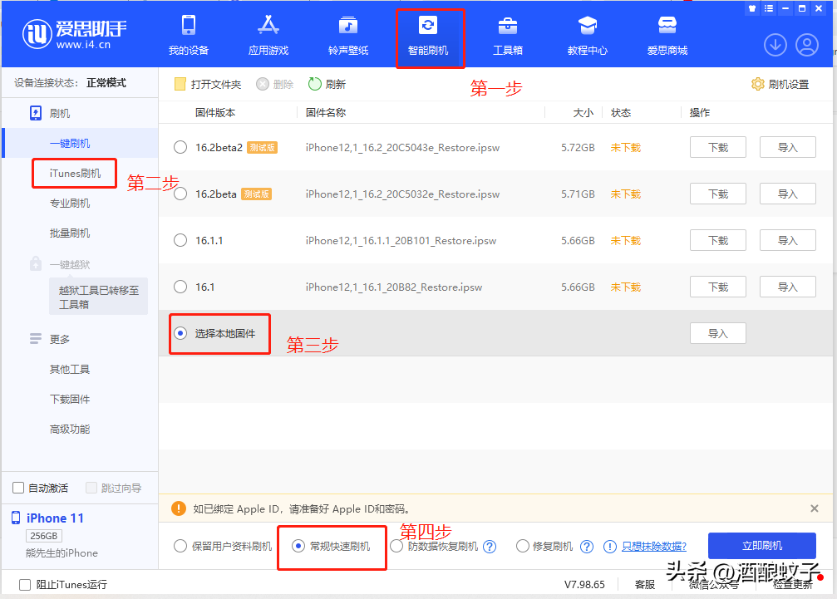Viewport: 837px width, 599px height.
Task: Click 客服 in status bar
Action: tap(645, 585)
